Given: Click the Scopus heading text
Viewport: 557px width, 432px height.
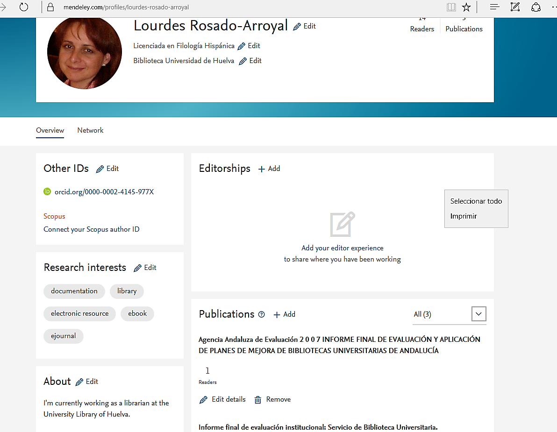Looking at the screenshot, I should point(54,216).
